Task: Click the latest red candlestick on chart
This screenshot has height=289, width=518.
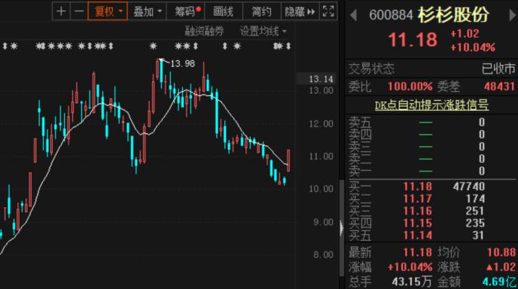Action: [x=288, y=160]
